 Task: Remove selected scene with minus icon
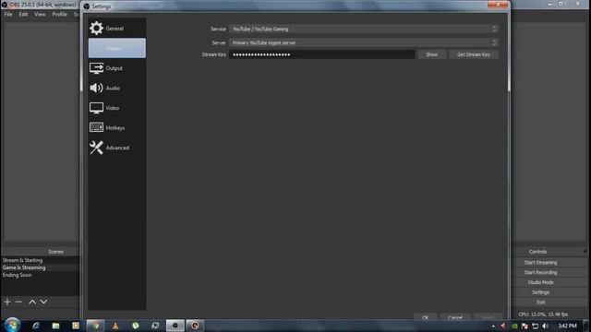18,302
